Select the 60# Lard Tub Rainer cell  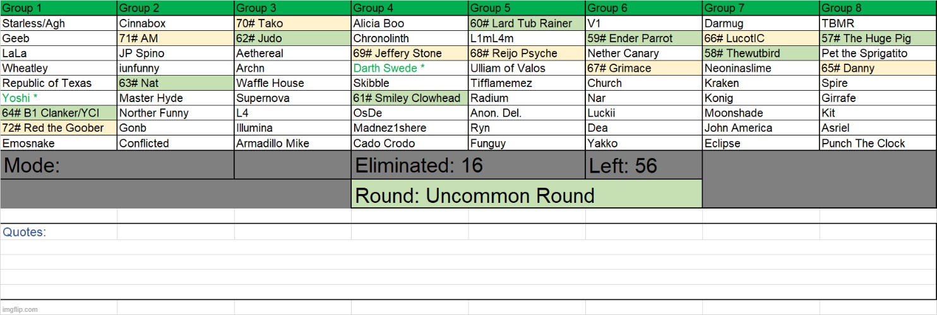click(x=527, y=24)
